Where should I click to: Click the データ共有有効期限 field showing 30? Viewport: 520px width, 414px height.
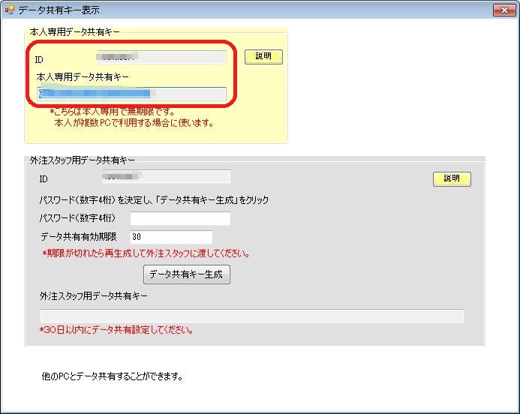(x=171, y=237)
